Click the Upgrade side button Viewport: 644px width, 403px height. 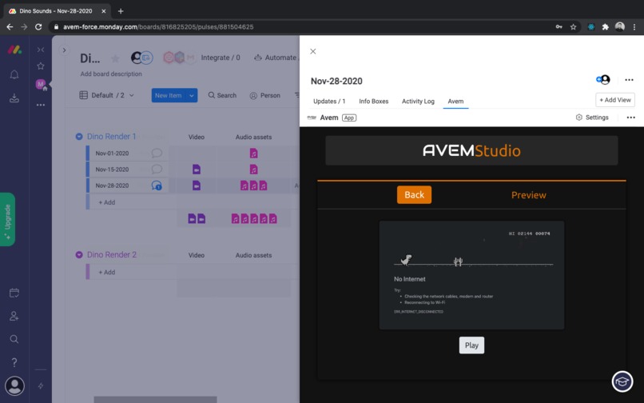(7, 219)
